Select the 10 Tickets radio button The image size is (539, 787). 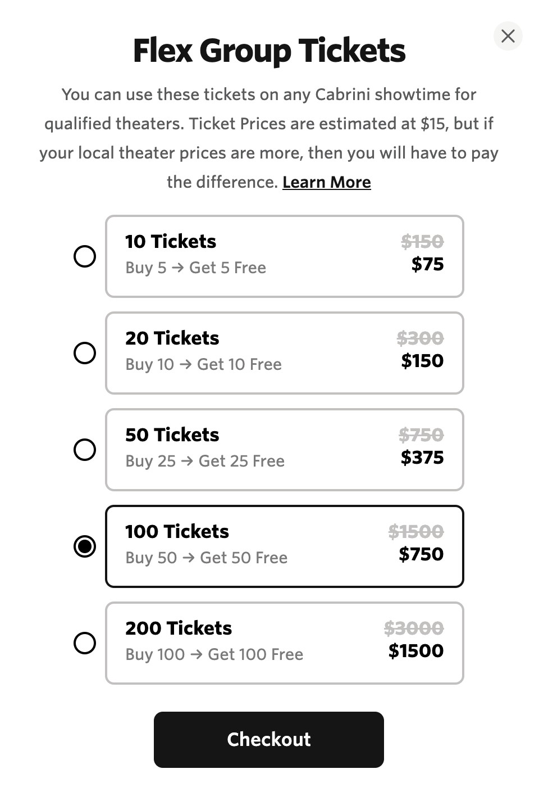click(85, 256)
